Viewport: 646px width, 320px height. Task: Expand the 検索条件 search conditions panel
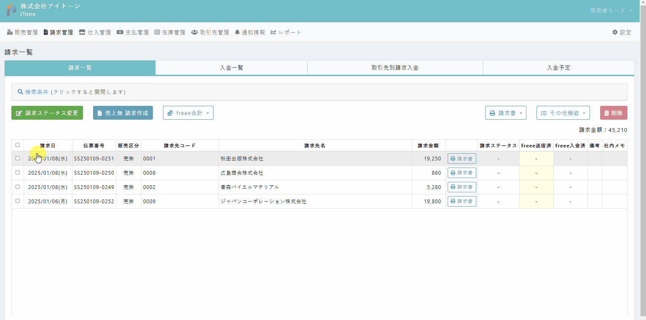[72, 92]
